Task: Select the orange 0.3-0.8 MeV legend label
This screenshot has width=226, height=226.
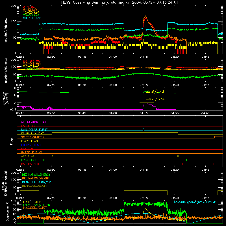Action: [x=32, y=64]
